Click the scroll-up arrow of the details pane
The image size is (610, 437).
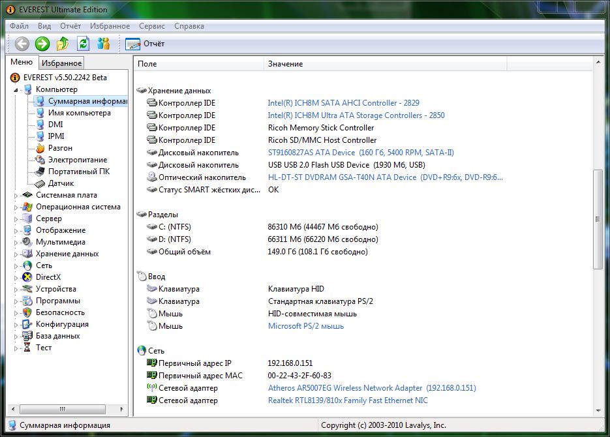[x=598, y=62]
